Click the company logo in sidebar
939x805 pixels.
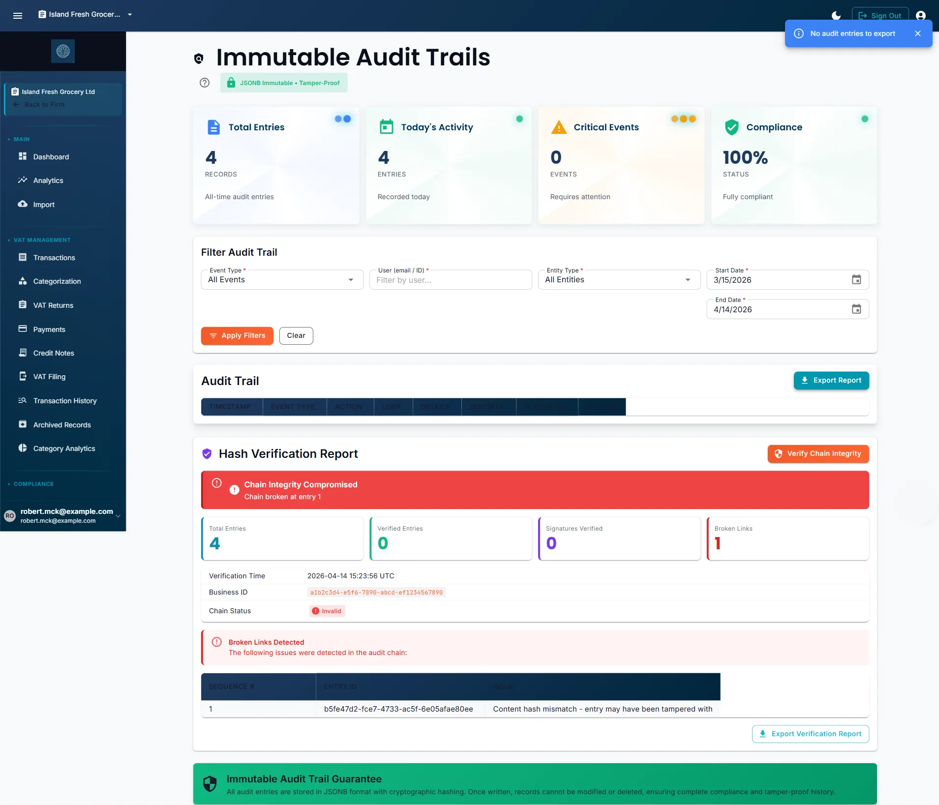63,51
